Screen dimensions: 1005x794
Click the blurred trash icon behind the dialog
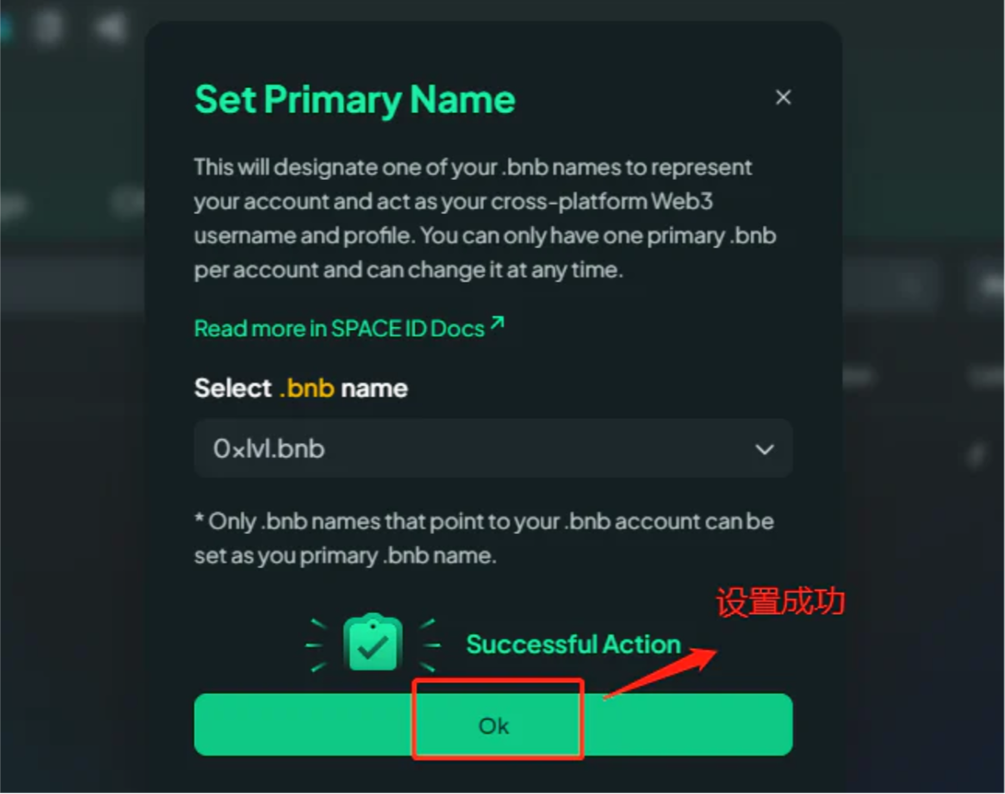pos(47,25)
